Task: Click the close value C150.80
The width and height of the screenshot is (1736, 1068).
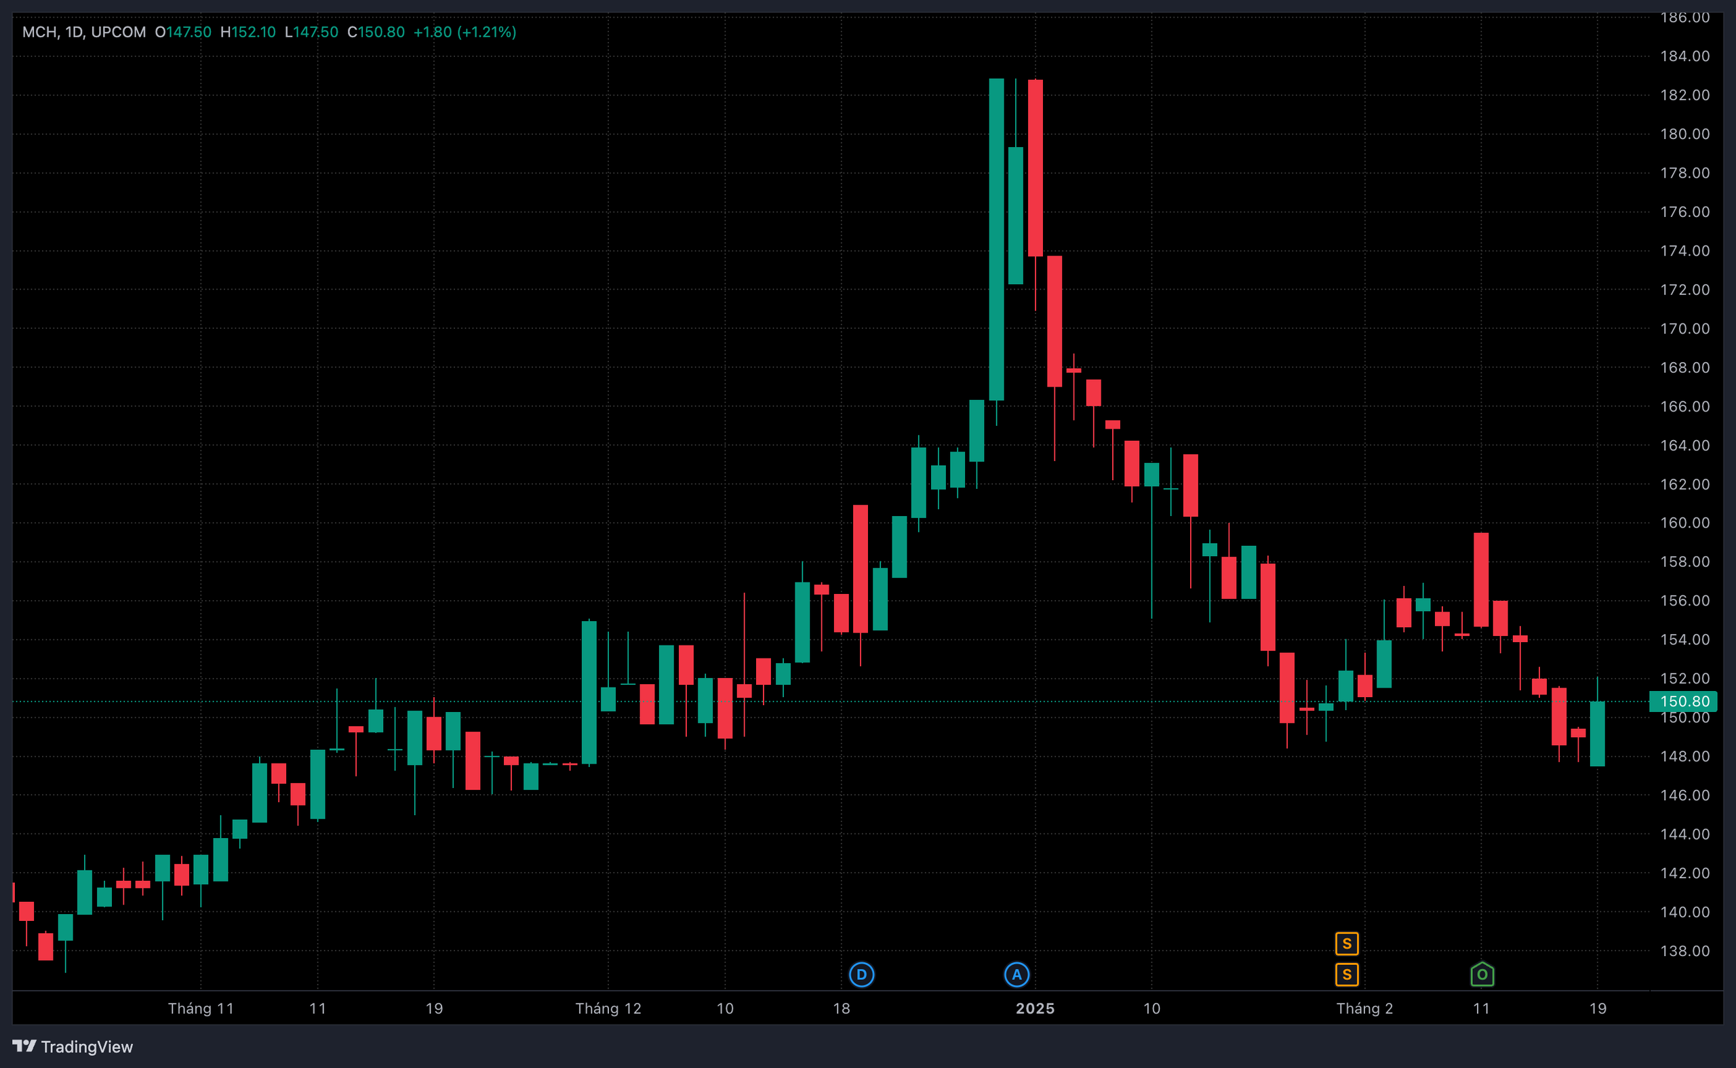Action: click(x=376, y=32)
